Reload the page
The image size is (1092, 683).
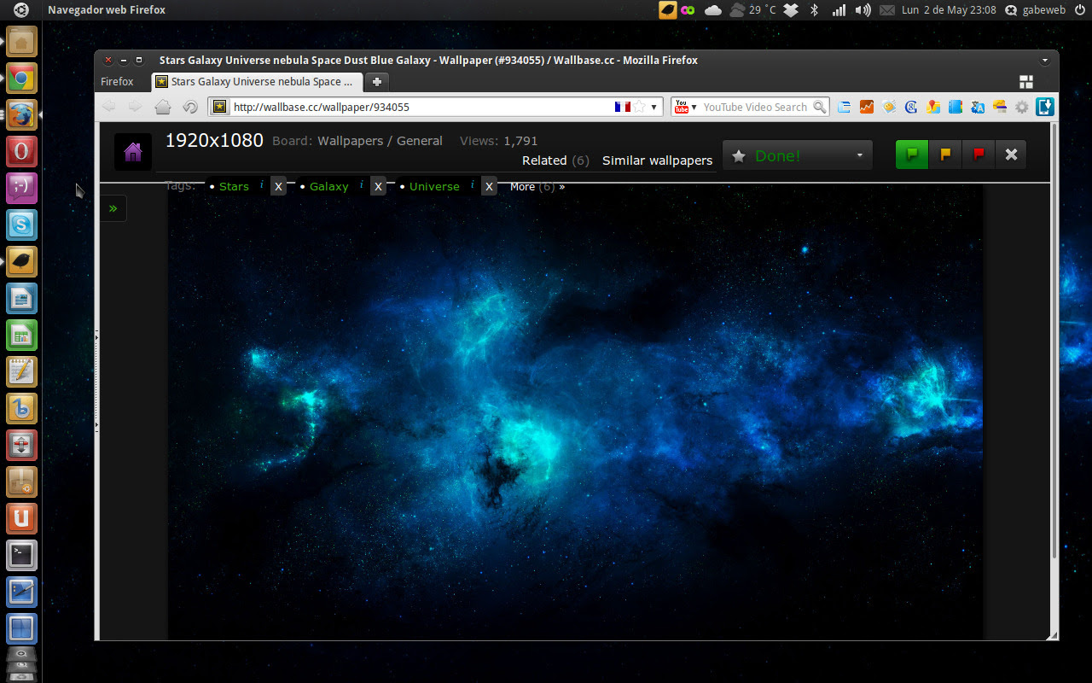click(190, 107)
